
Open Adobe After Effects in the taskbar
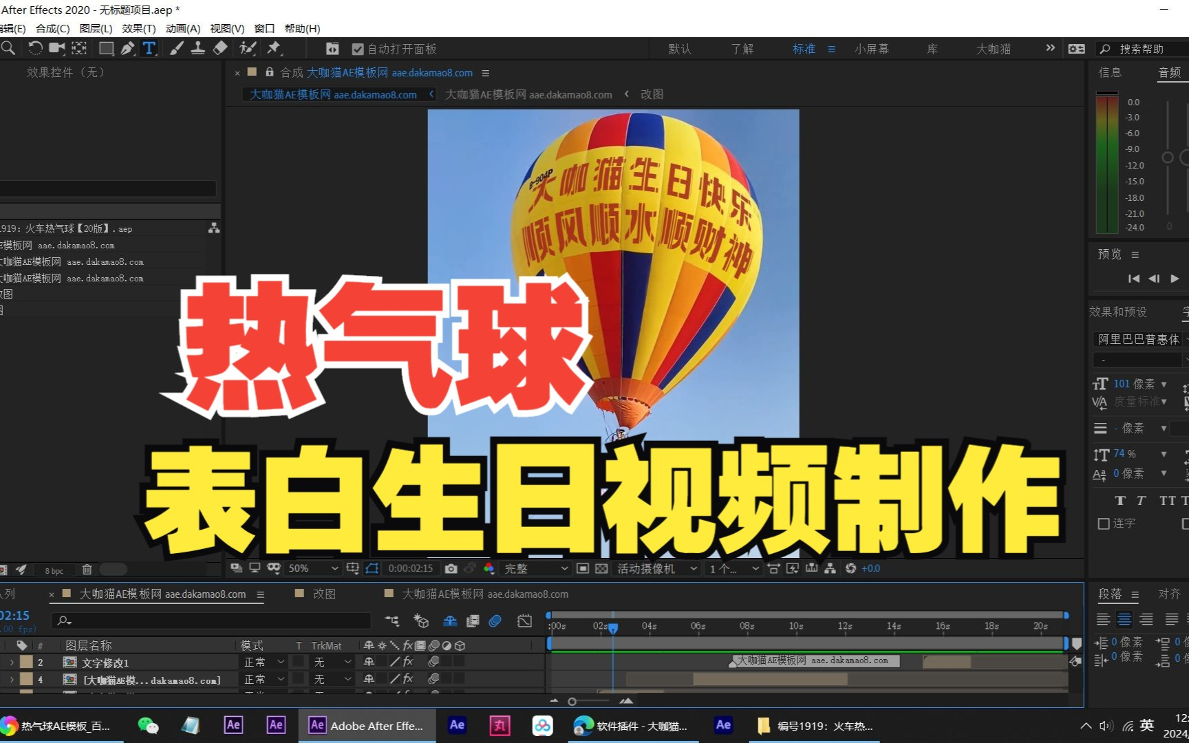367,726
